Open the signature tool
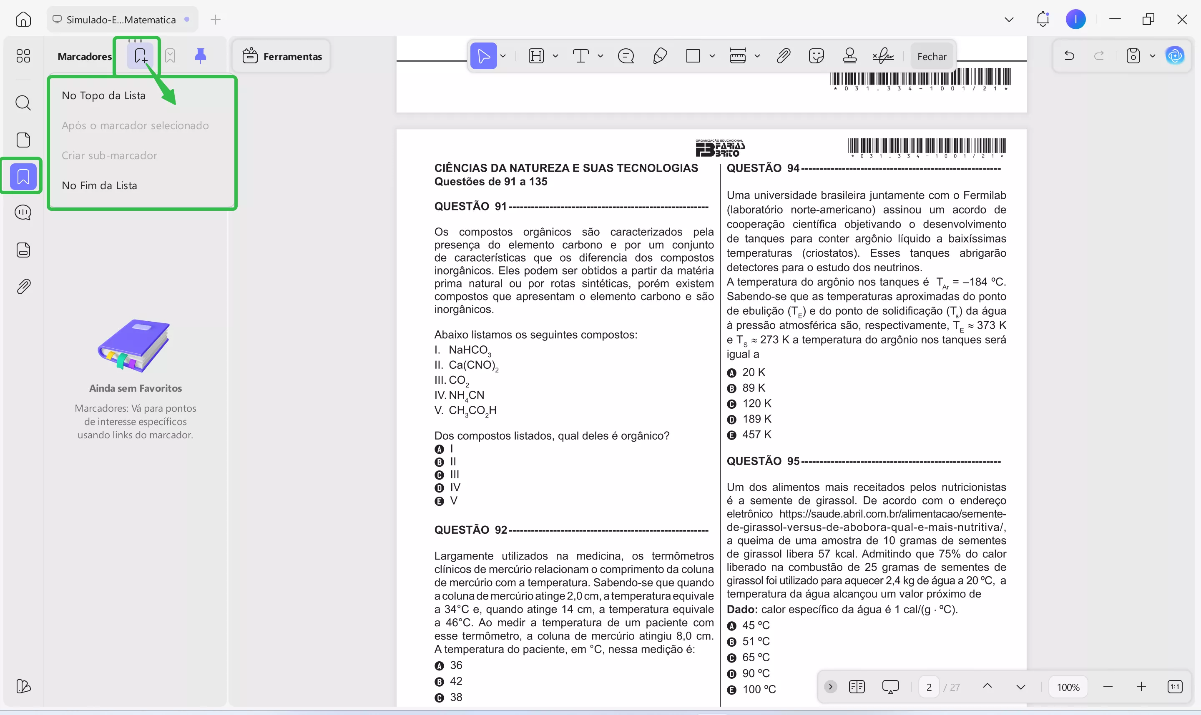Image resolution: width=1201 pixels, height=715 pixels. 883,56
